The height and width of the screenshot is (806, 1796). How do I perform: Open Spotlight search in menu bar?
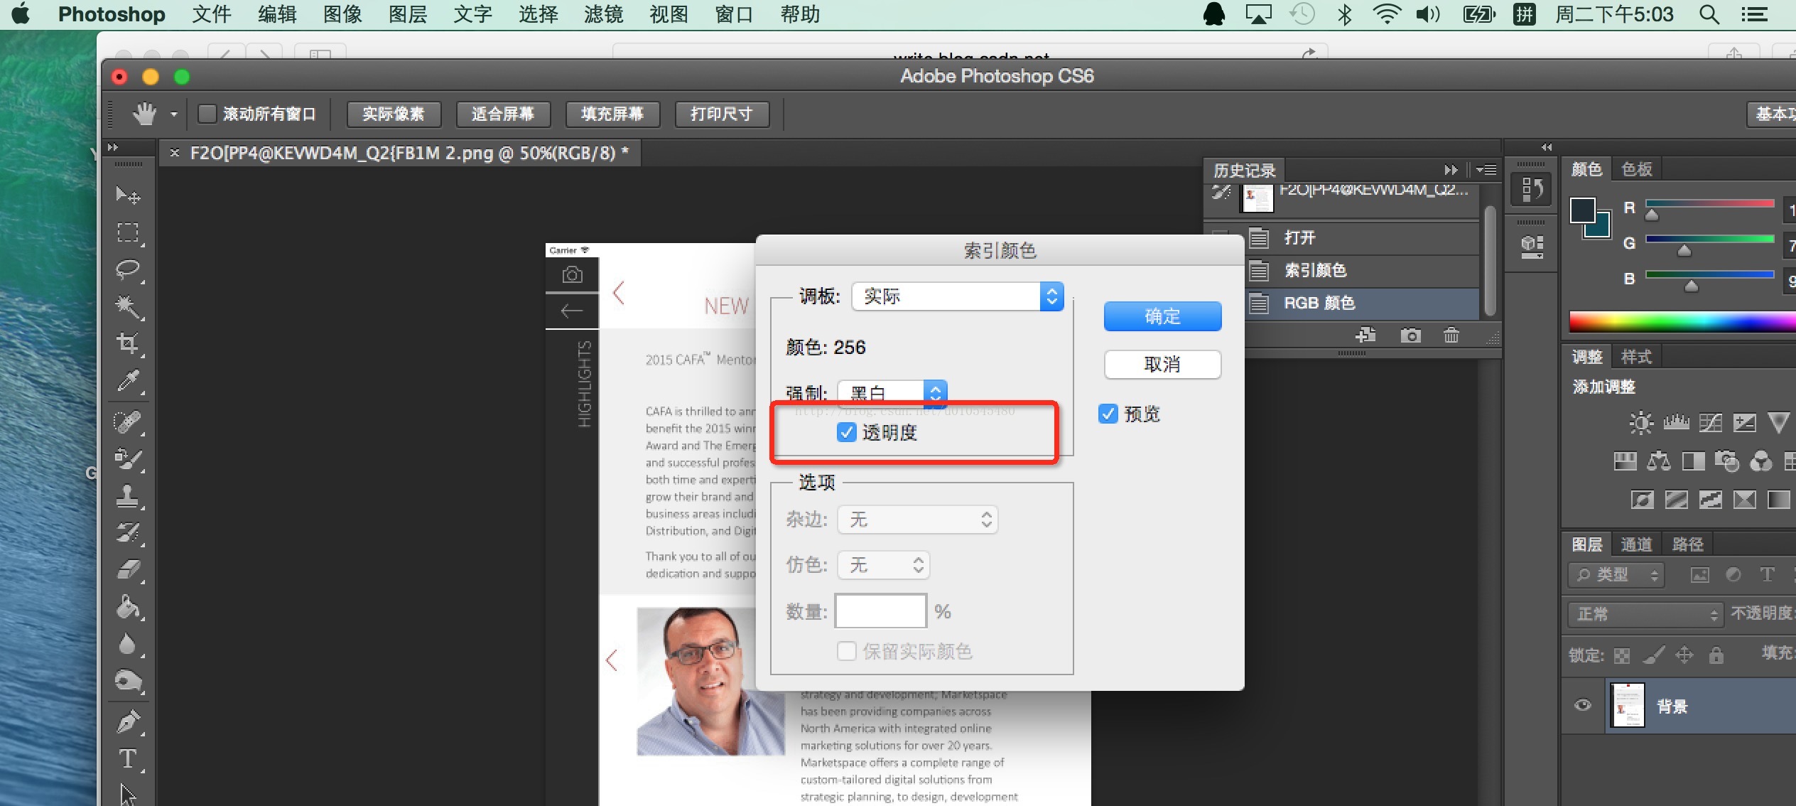[1709, 14]
